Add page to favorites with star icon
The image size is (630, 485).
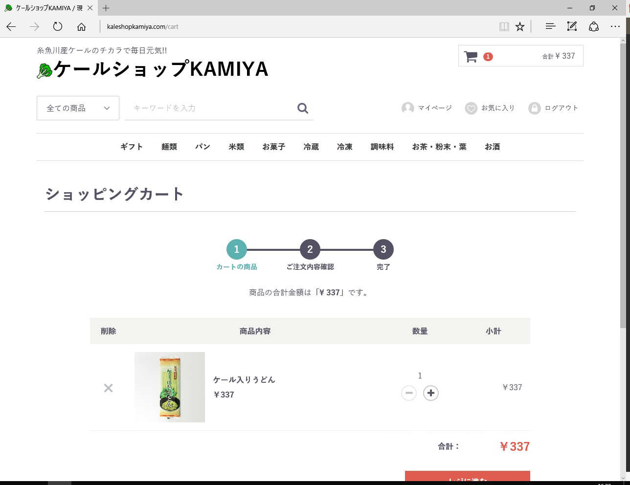point(520,26)
